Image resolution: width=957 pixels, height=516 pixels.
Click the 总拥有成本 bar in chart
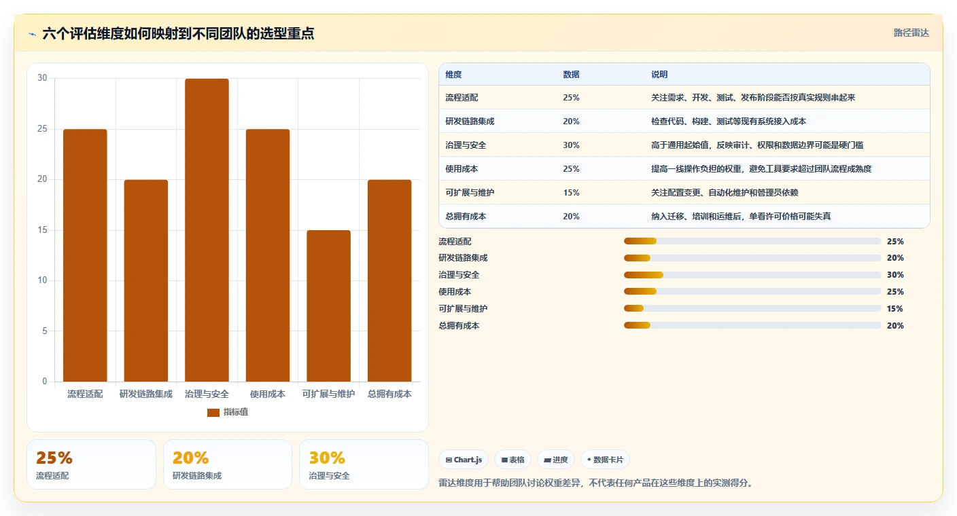click(x=389, y=280)
